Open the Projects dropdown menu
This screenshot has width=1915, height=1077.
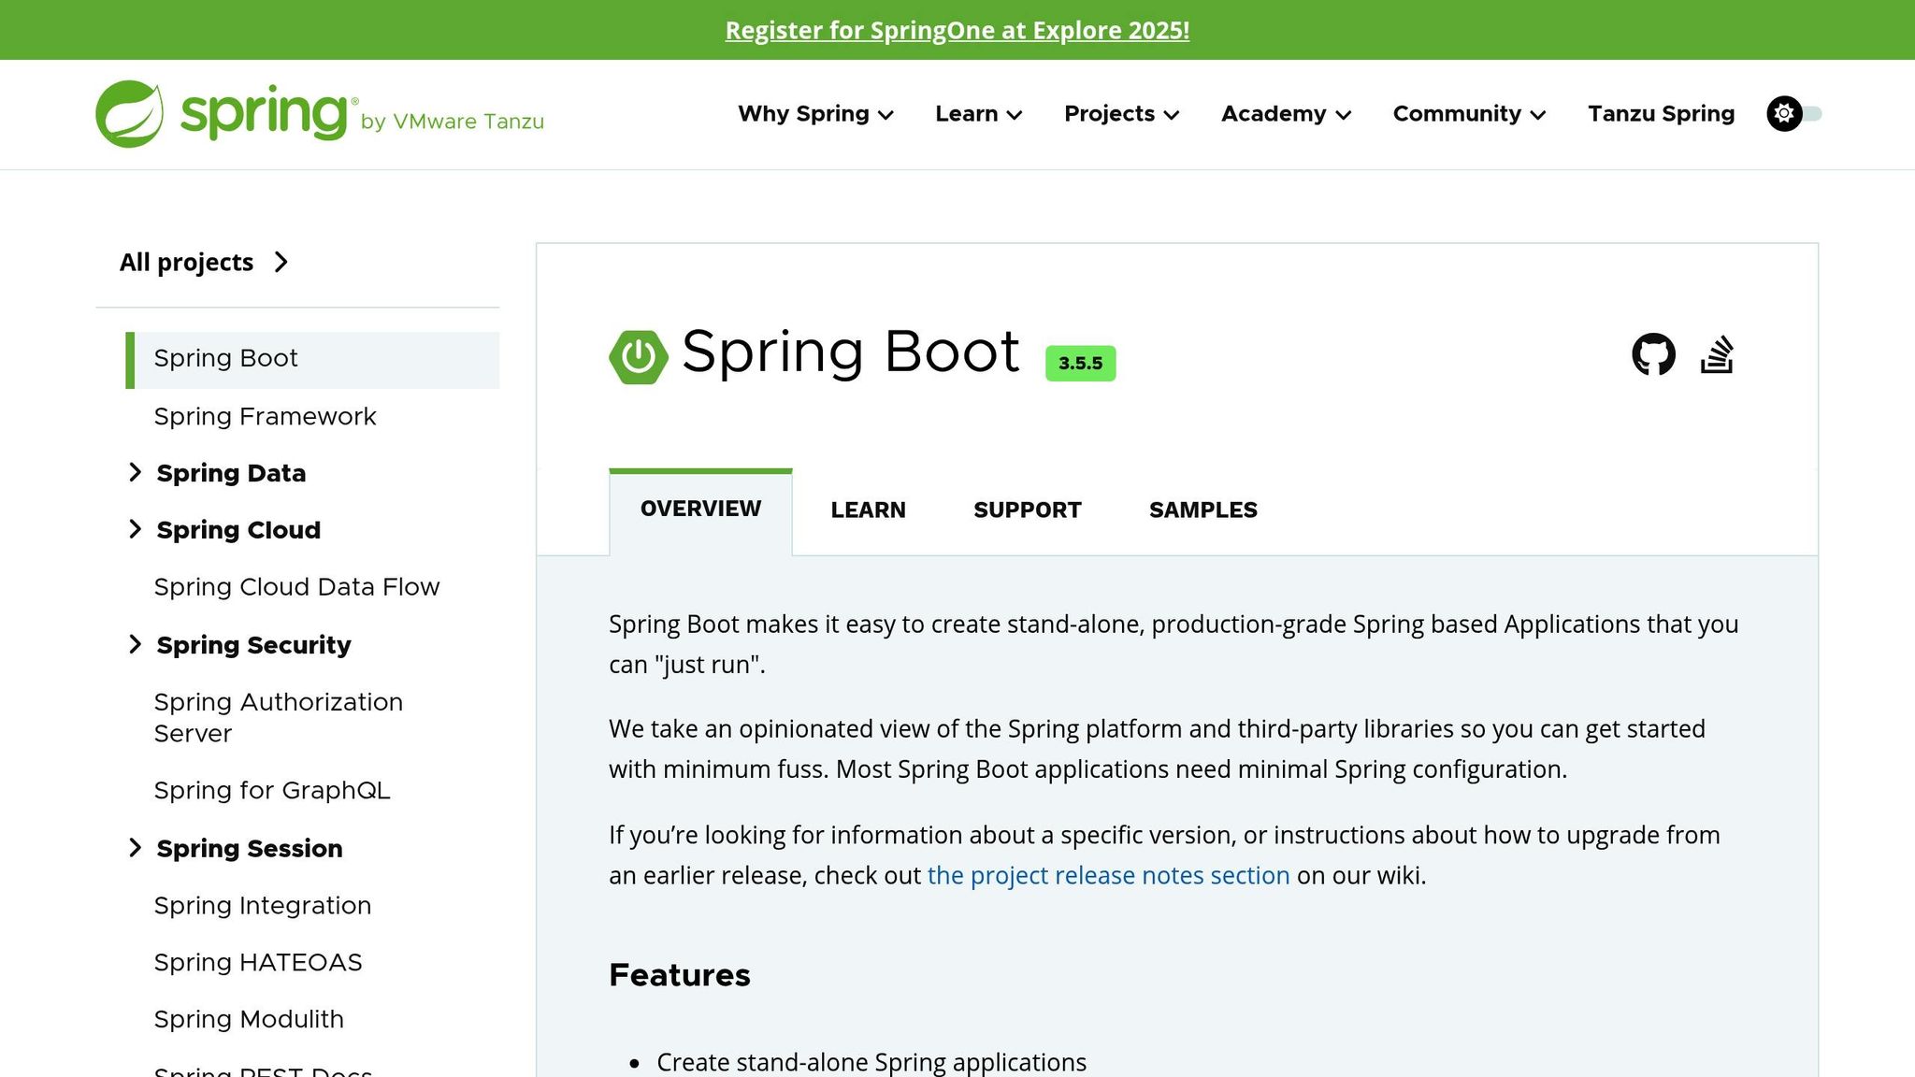click(1121, 114)
